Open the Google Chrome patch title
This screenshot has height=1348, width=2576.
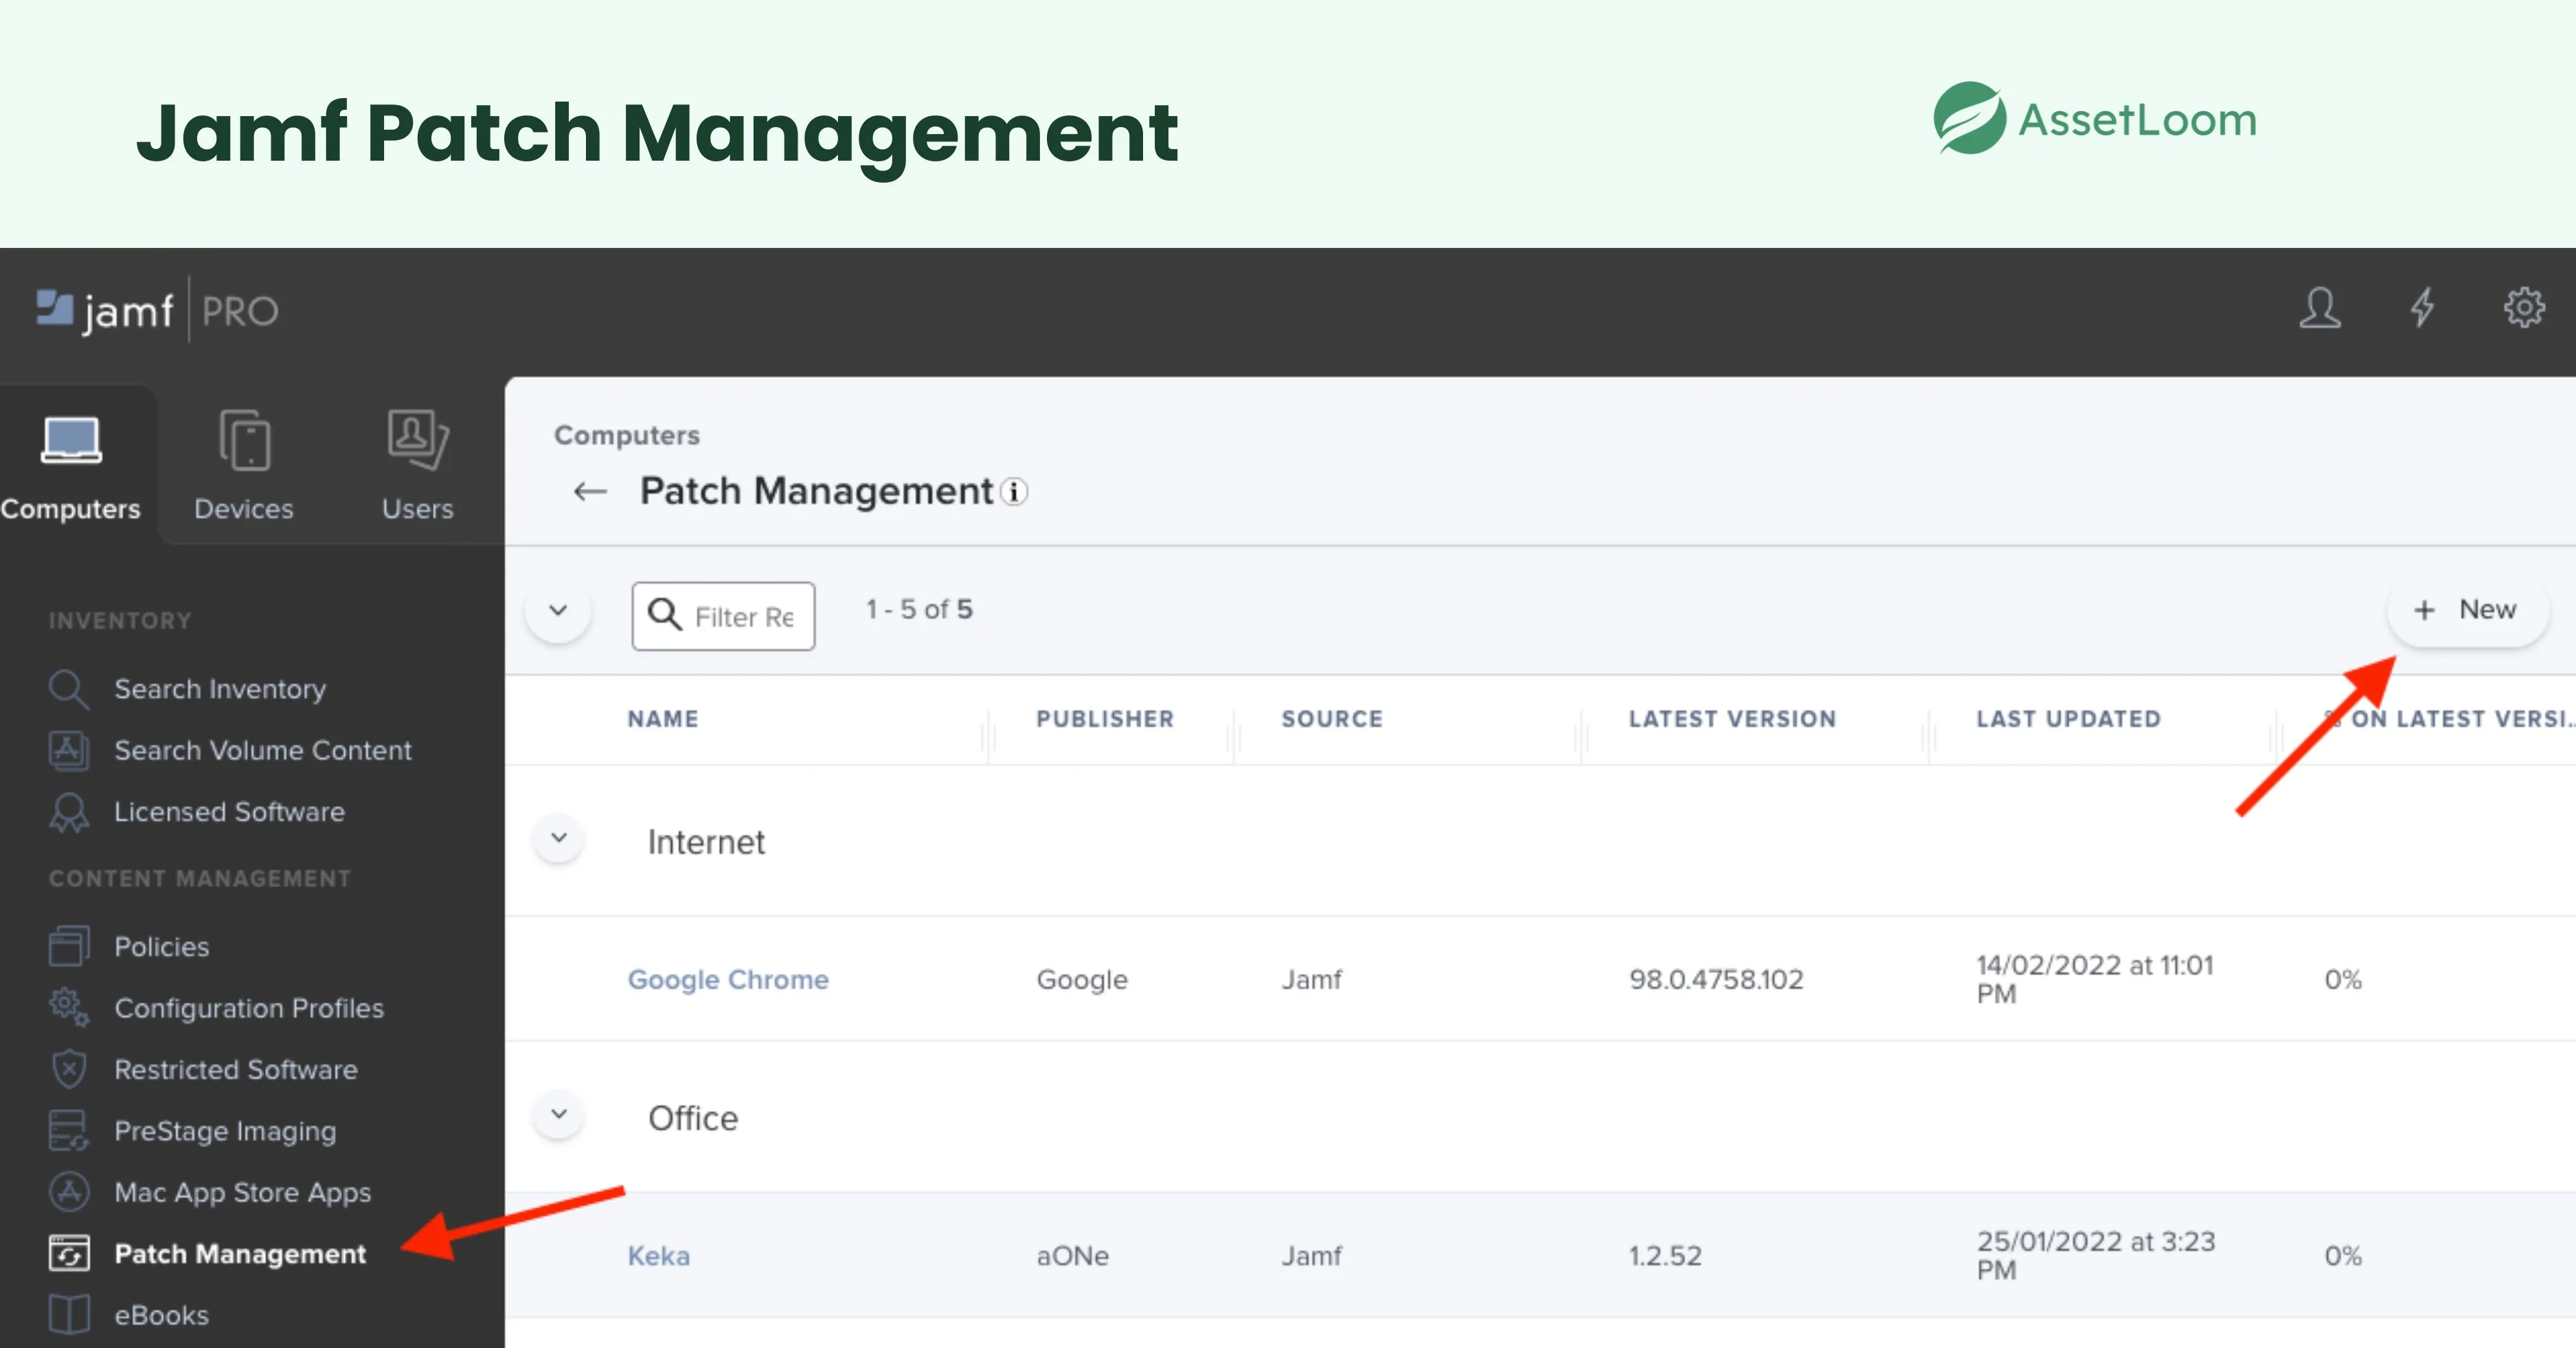point(727,979)
